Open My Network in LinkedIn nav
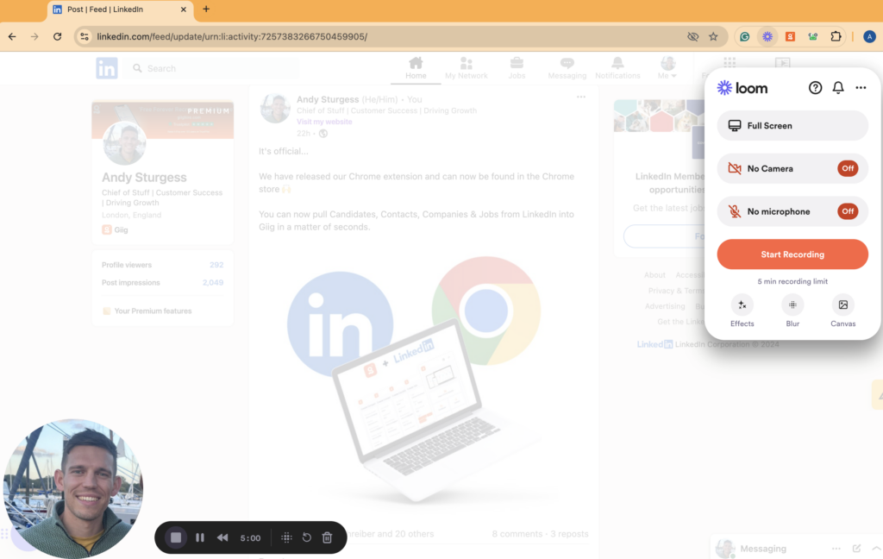This screenshot has height=559, width=883. point(467,68)
